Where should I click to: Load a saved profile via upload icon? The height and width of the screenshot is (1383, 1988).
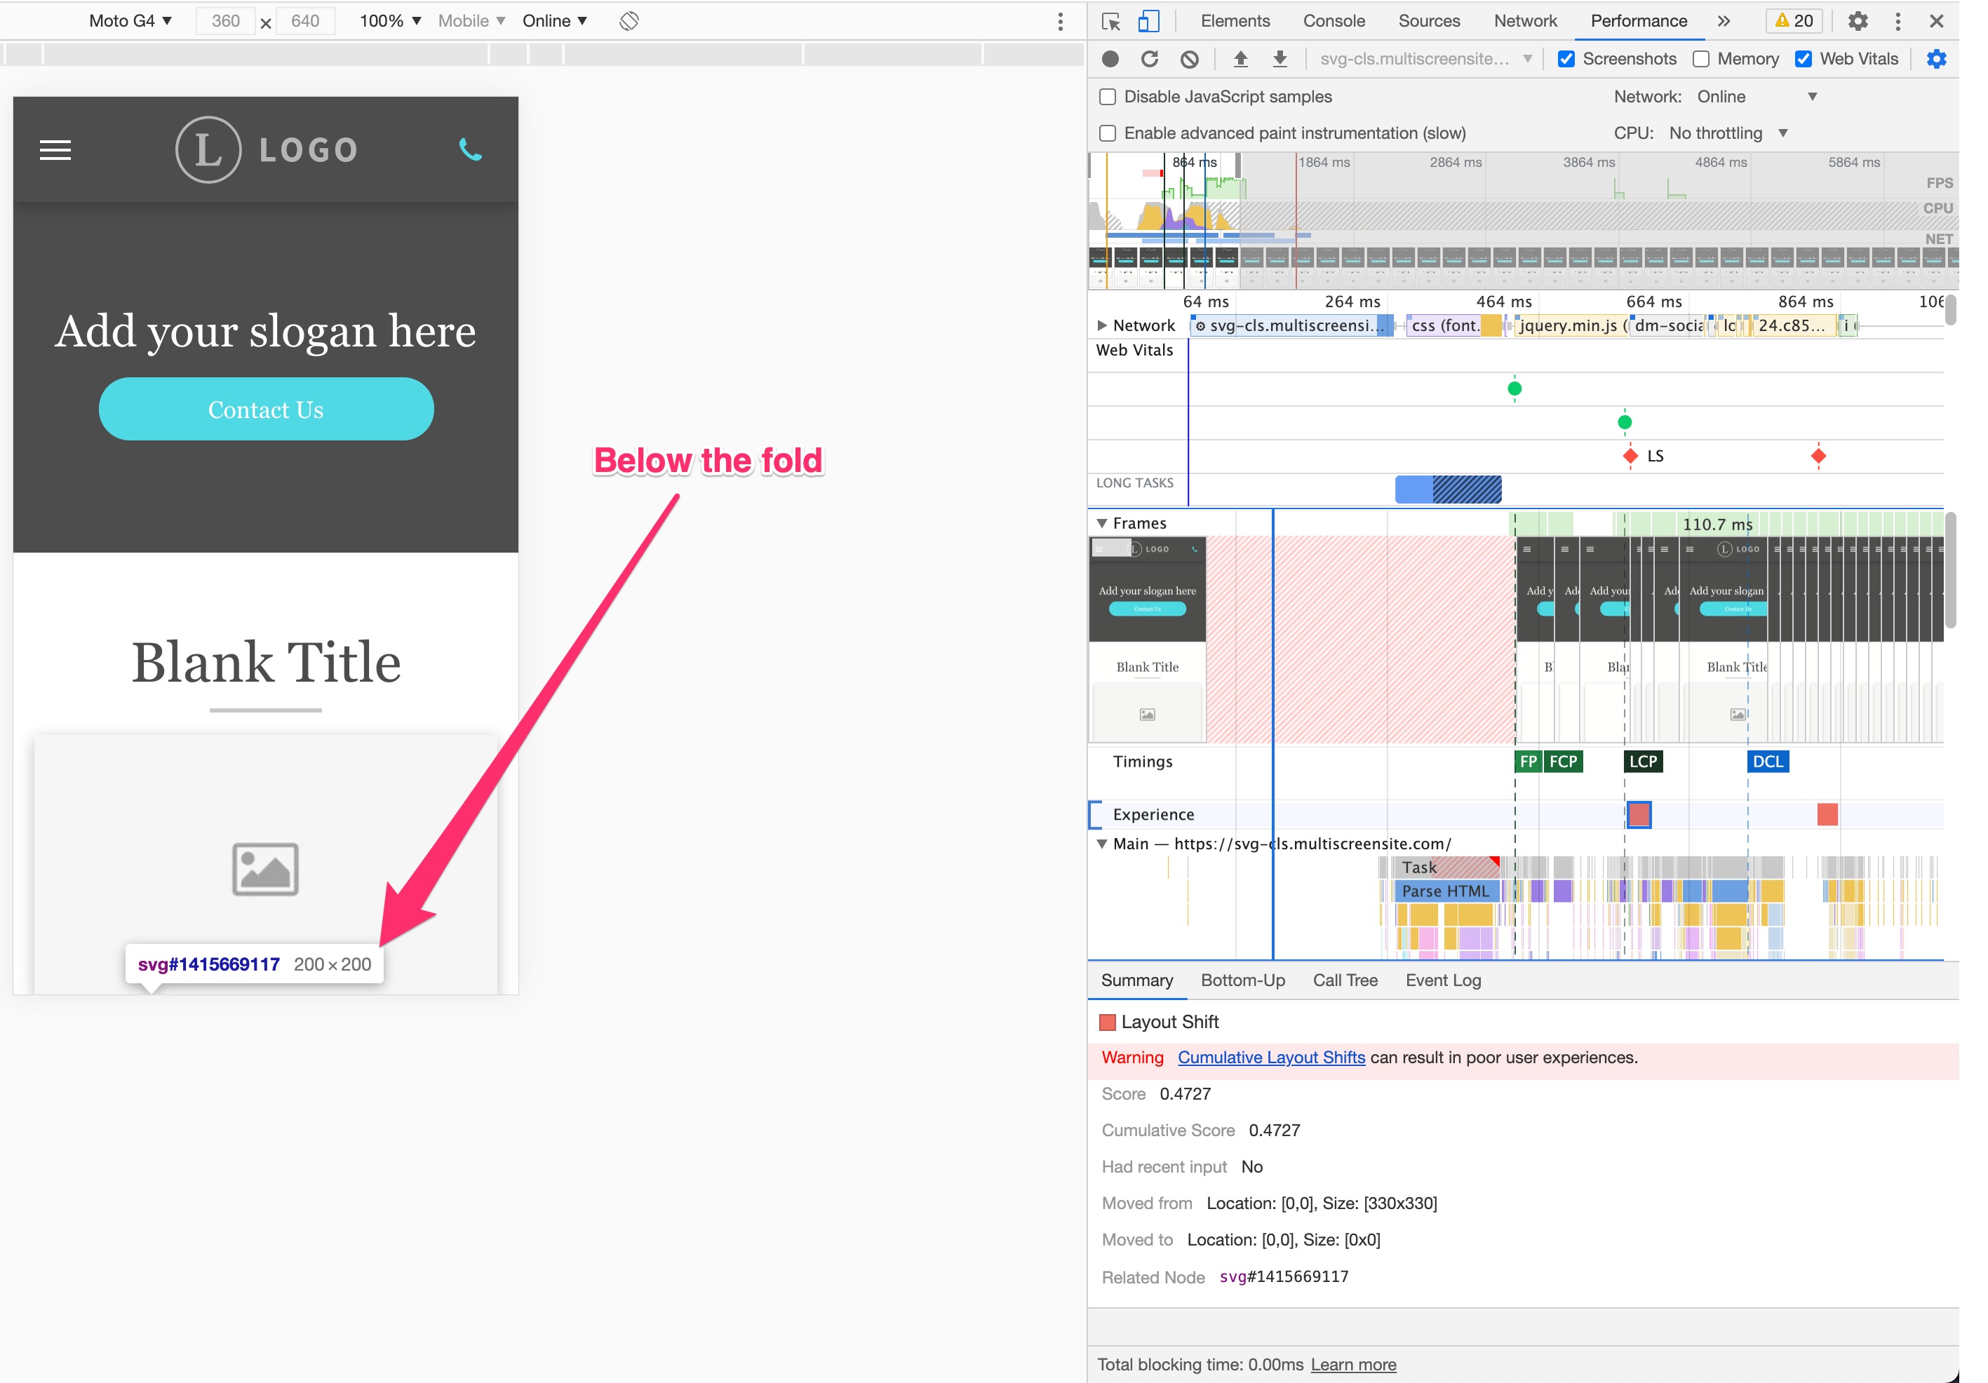[1241, 59]
